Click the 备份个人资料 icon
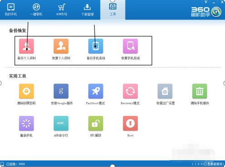The image size is (225, 167). 26,46
